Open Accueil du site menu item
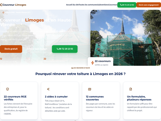Viewport: 161px width, 121px height. pyautogui.click(x=72, y=5)
